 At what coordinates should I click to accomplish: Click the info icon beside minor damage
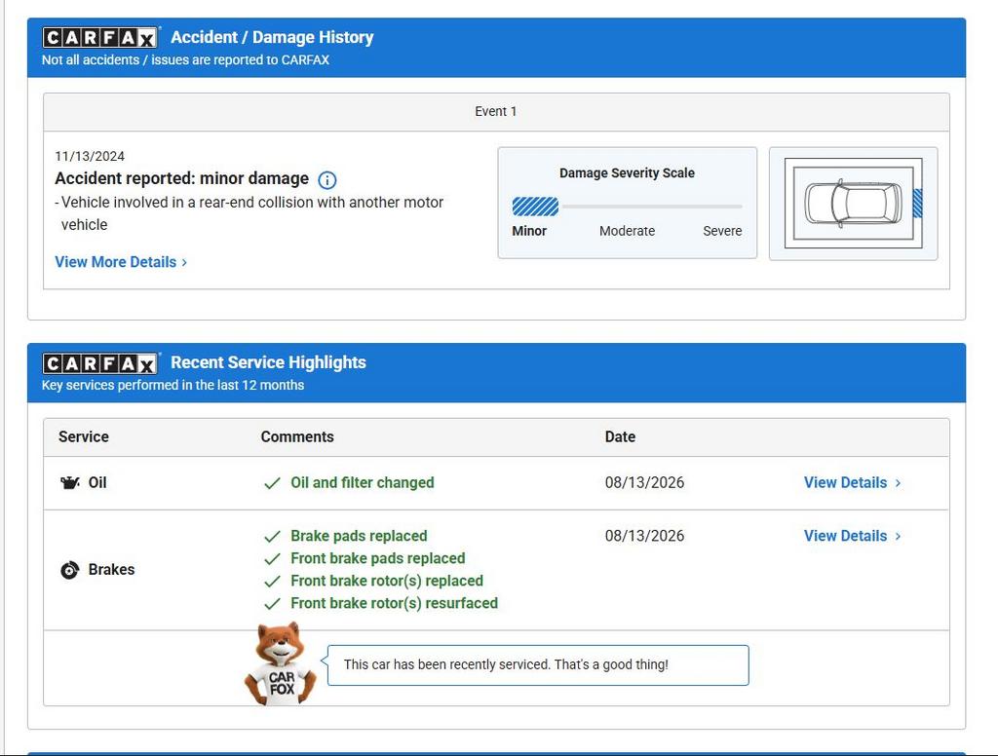[x=327, y=180]
